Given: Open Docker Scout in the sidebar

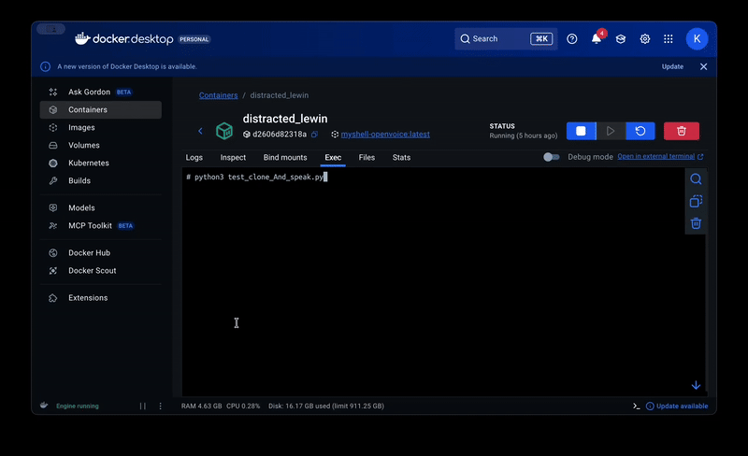Looking at the screenshot, I should 101,270.
